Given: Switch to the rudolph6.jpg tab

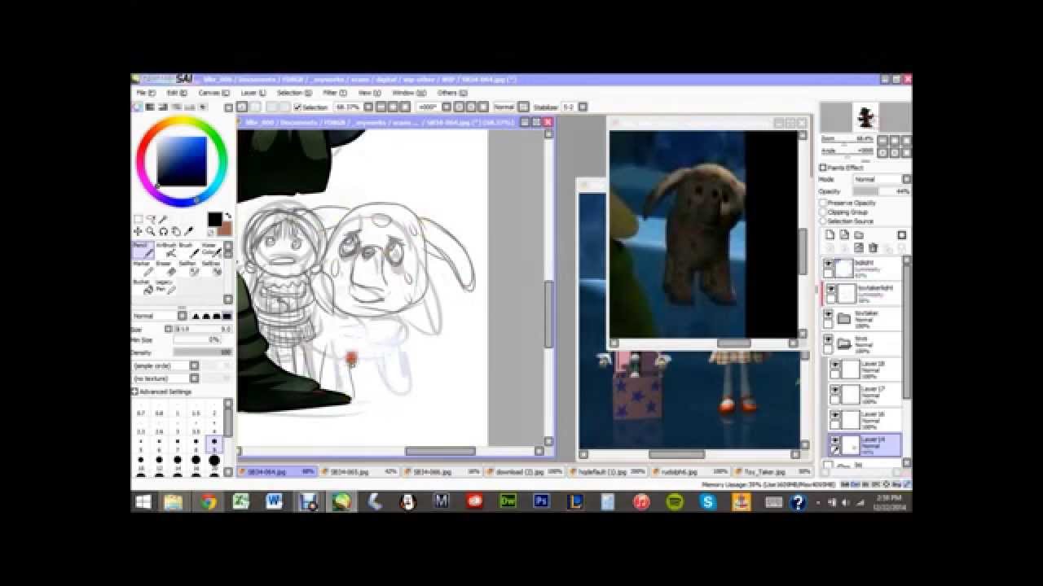Looking at the screenshot, I should click(x=690, y=471).
